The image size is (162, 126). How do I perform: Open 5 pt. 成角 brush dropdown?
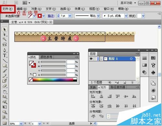[x=126, y=16]
